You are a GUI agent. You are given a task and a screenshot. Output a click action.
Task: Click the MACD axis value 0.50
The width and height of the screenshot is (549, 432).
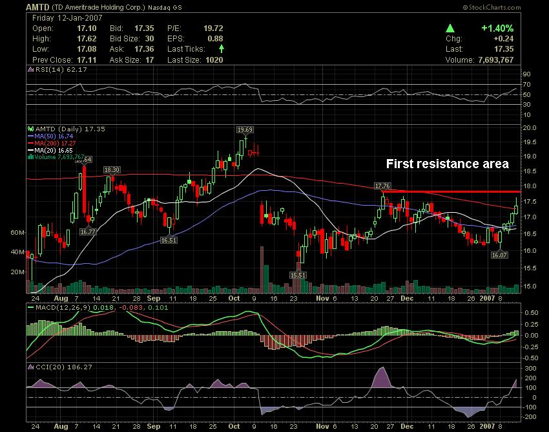pos(532,313)
